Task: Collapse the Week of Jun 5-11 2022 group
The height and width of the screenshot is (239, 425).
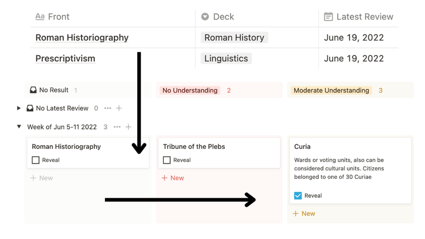Action: click(x=19, y=127)
